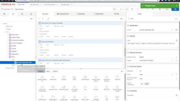
Task: Add a Help Text region from gallery
Action: point(117,78)
